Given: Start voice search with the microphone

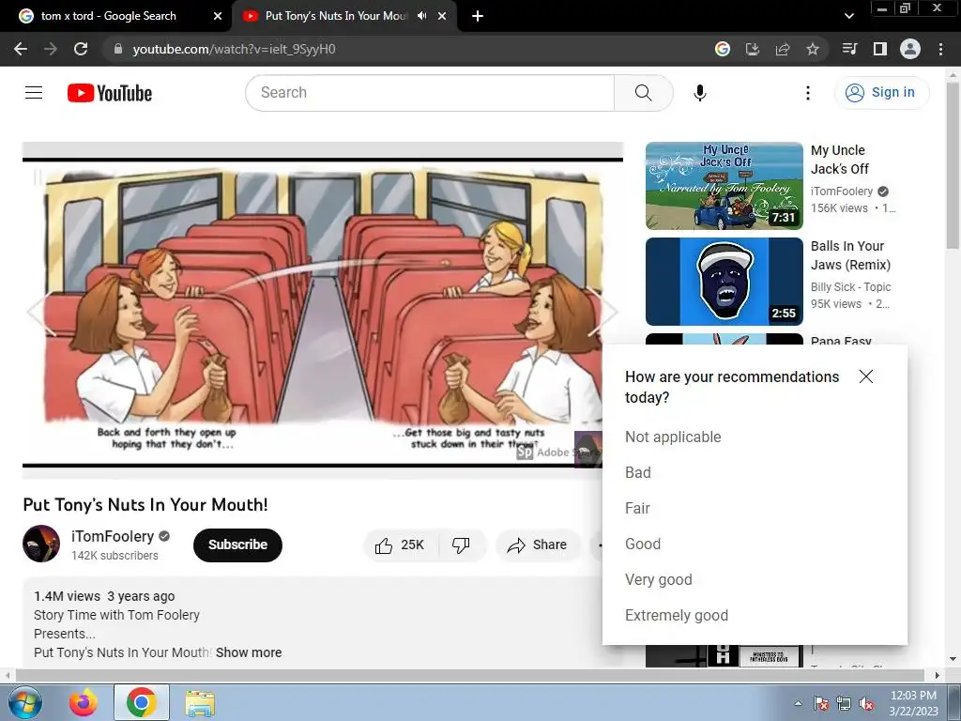Looking at the screenshot, I should point(699,93).
